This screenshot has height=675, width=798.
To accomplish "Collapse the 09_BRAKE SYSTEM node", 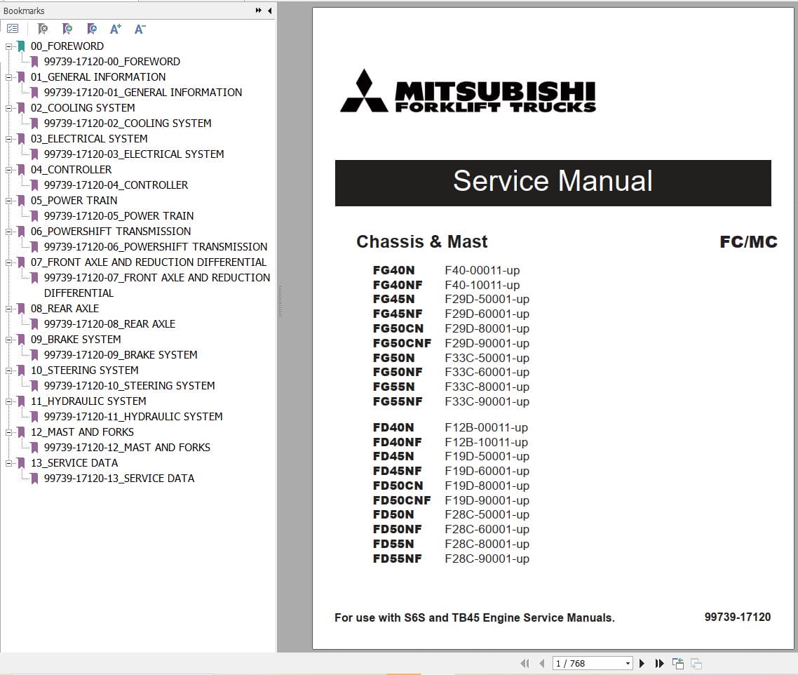I will coord(8,340).
